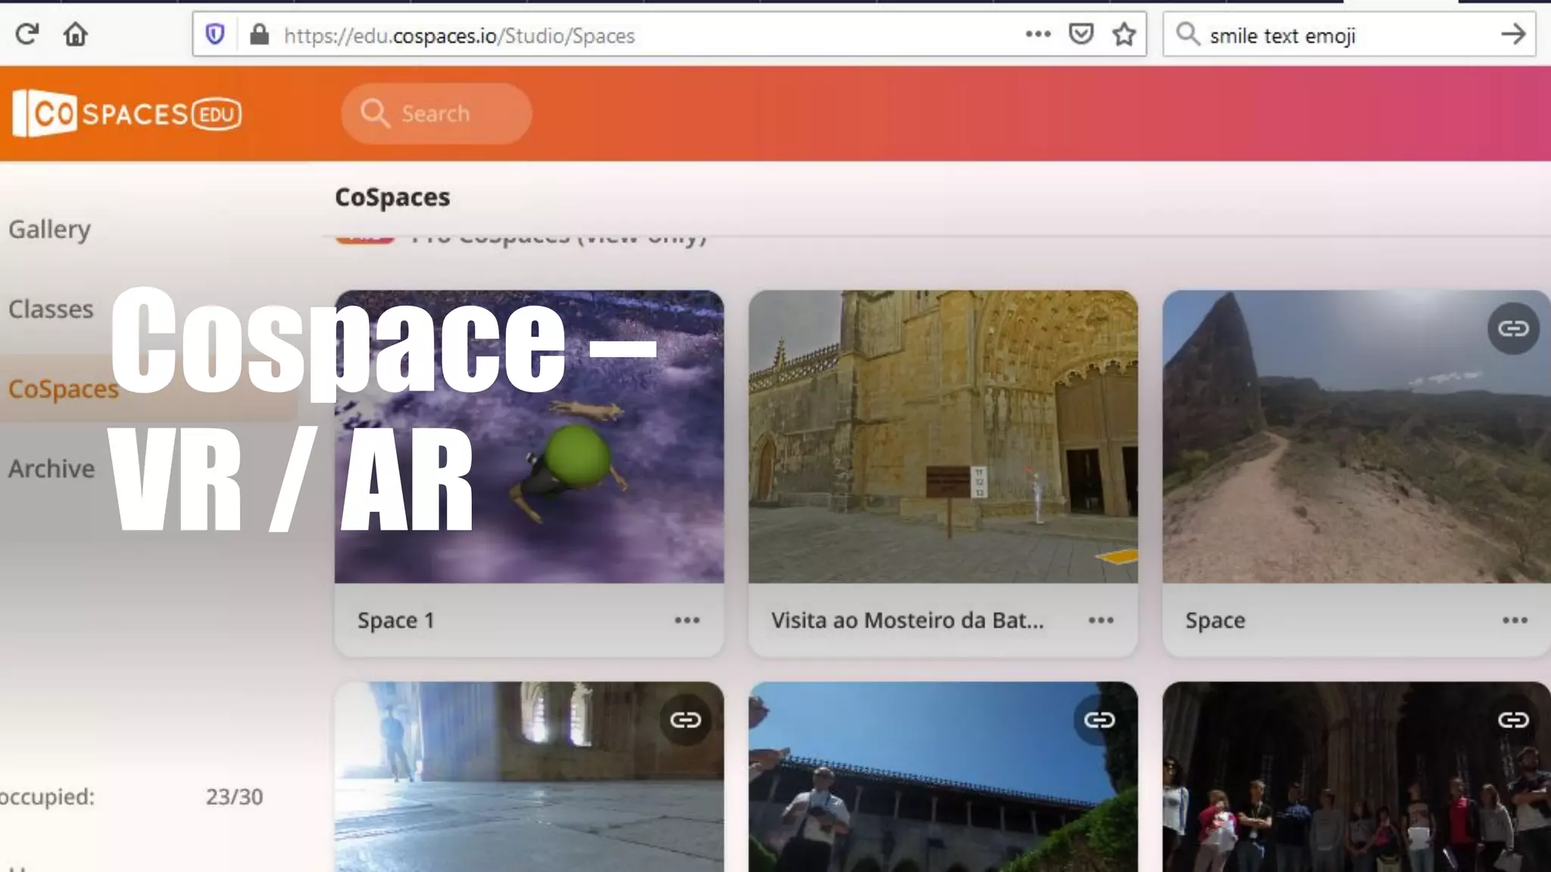Click link icon on the blue sky thumbnail
The image size is (1551, 872).
coord(1099,720)
